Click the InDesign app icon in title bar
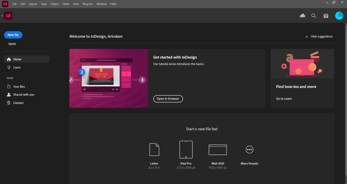The image size is (347, 184). pyautogui.click(x=5, y=4)
